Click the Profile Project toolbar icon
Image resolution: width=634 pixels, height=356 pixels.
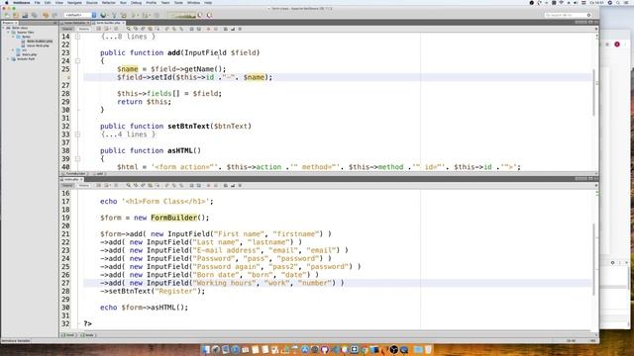[x=157, y=16]
